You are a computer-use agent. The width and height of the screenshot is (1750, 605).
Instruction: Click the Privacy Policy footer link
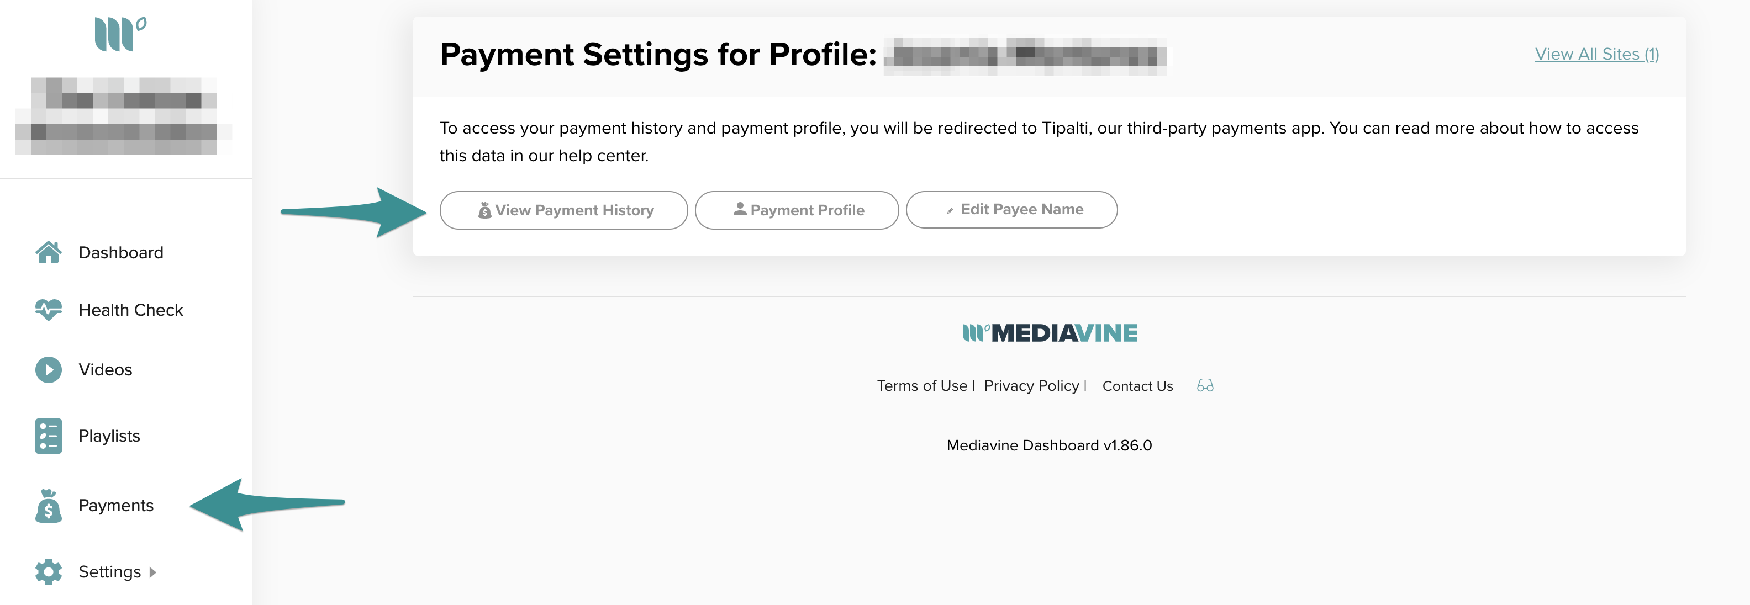(1032, 386)
